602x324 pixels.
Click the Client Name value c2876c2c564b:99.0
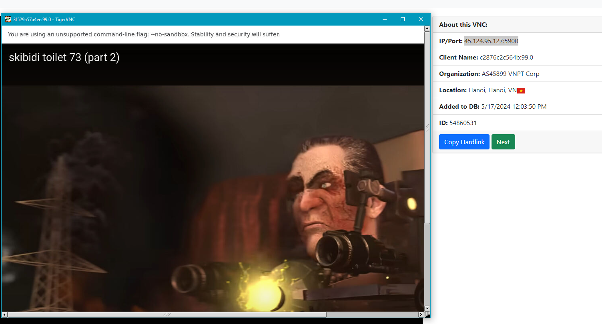pyautogui.click(x=506, y=57)
